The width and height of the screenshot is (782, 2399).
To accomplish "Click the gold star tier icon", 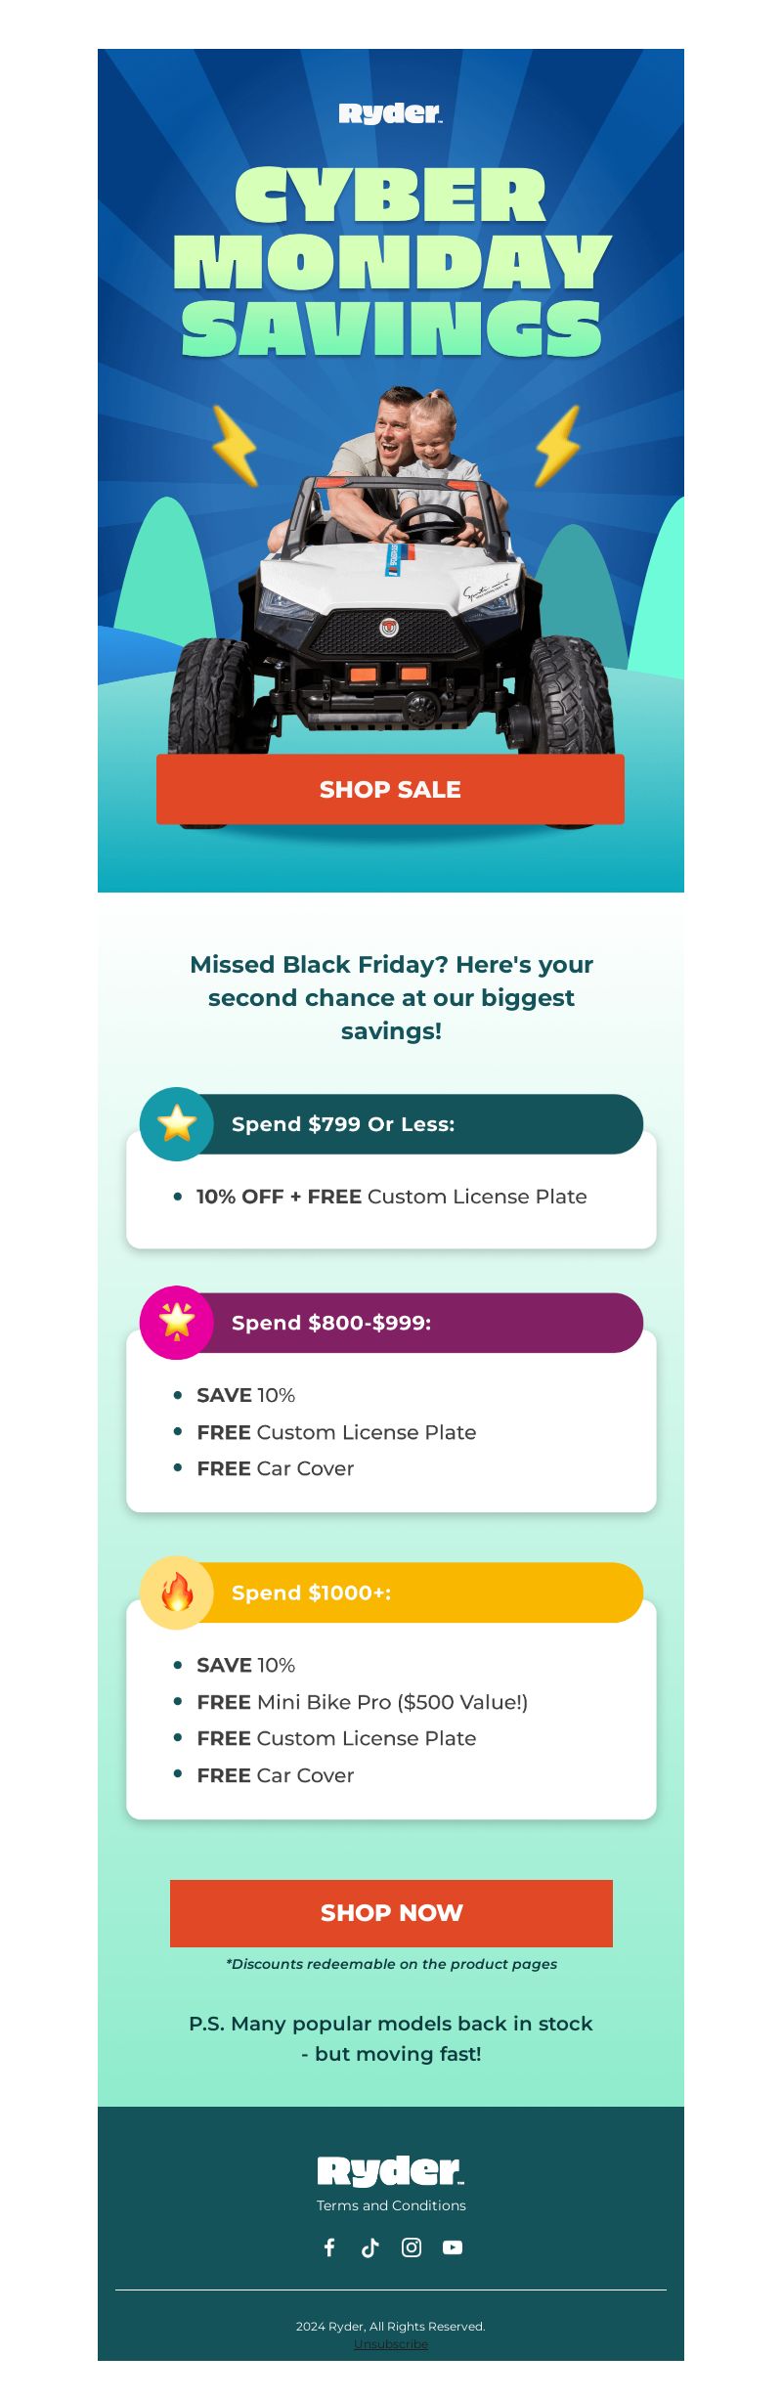I will 177,1123.
